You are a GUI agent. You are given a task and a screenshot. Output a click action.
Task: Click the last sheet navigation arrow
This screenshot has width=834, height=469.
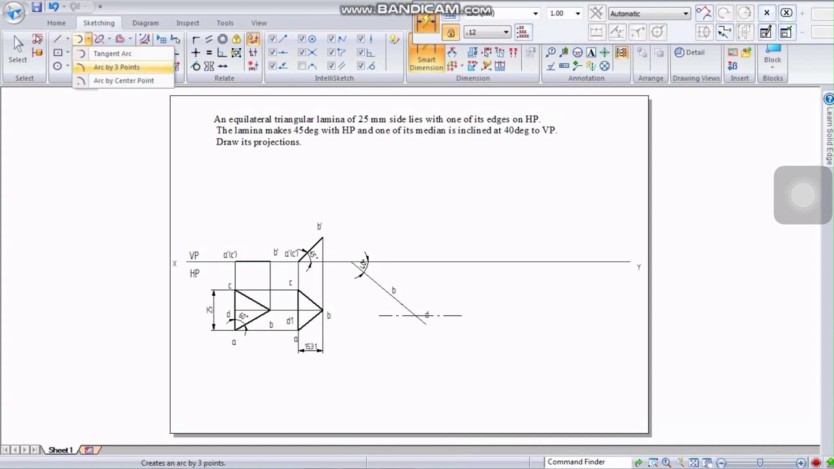click(34, 450)
